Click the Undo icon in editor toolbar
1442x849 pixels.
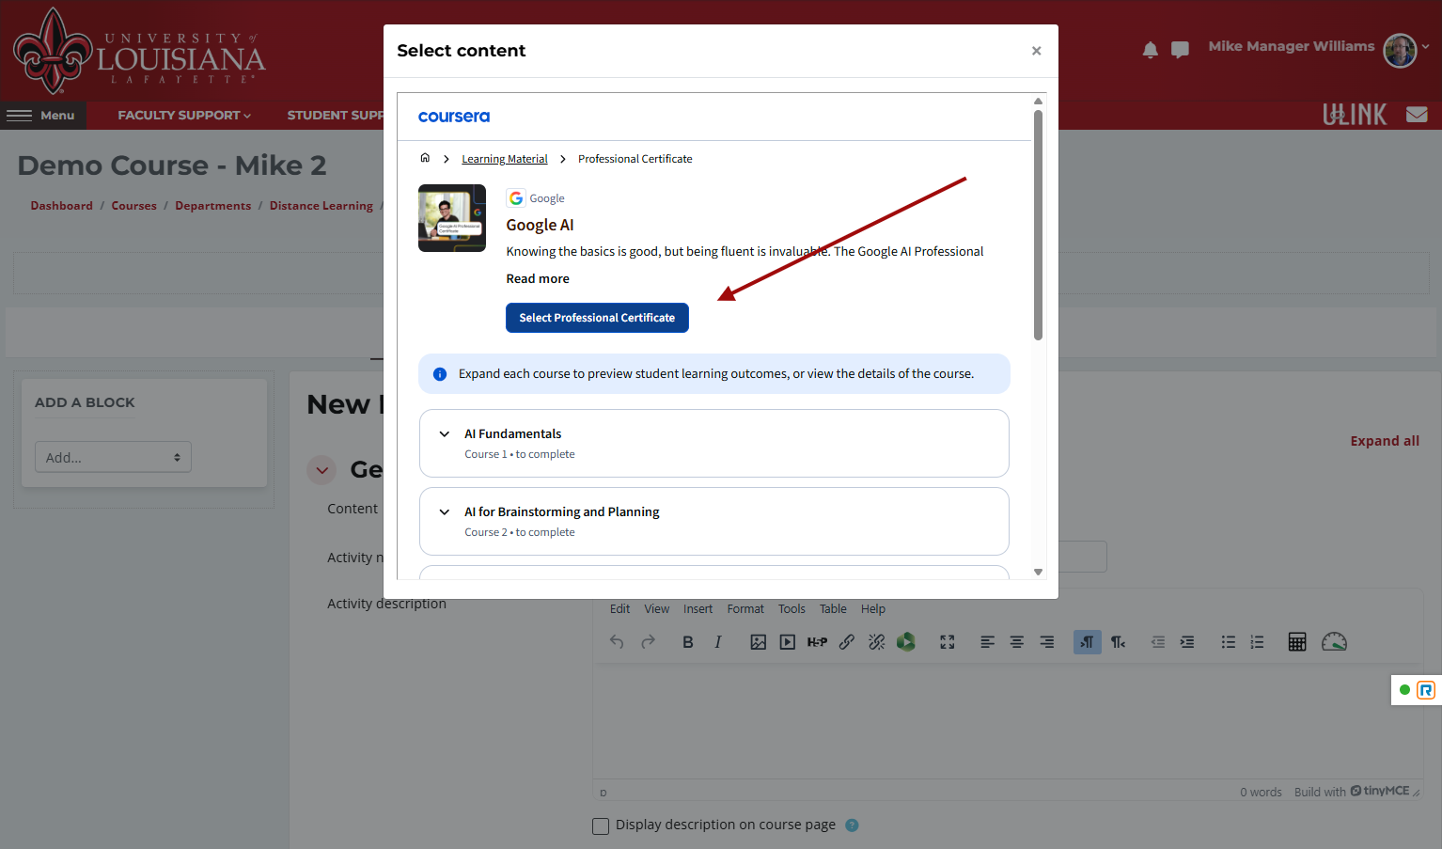[x=617, y=642]
